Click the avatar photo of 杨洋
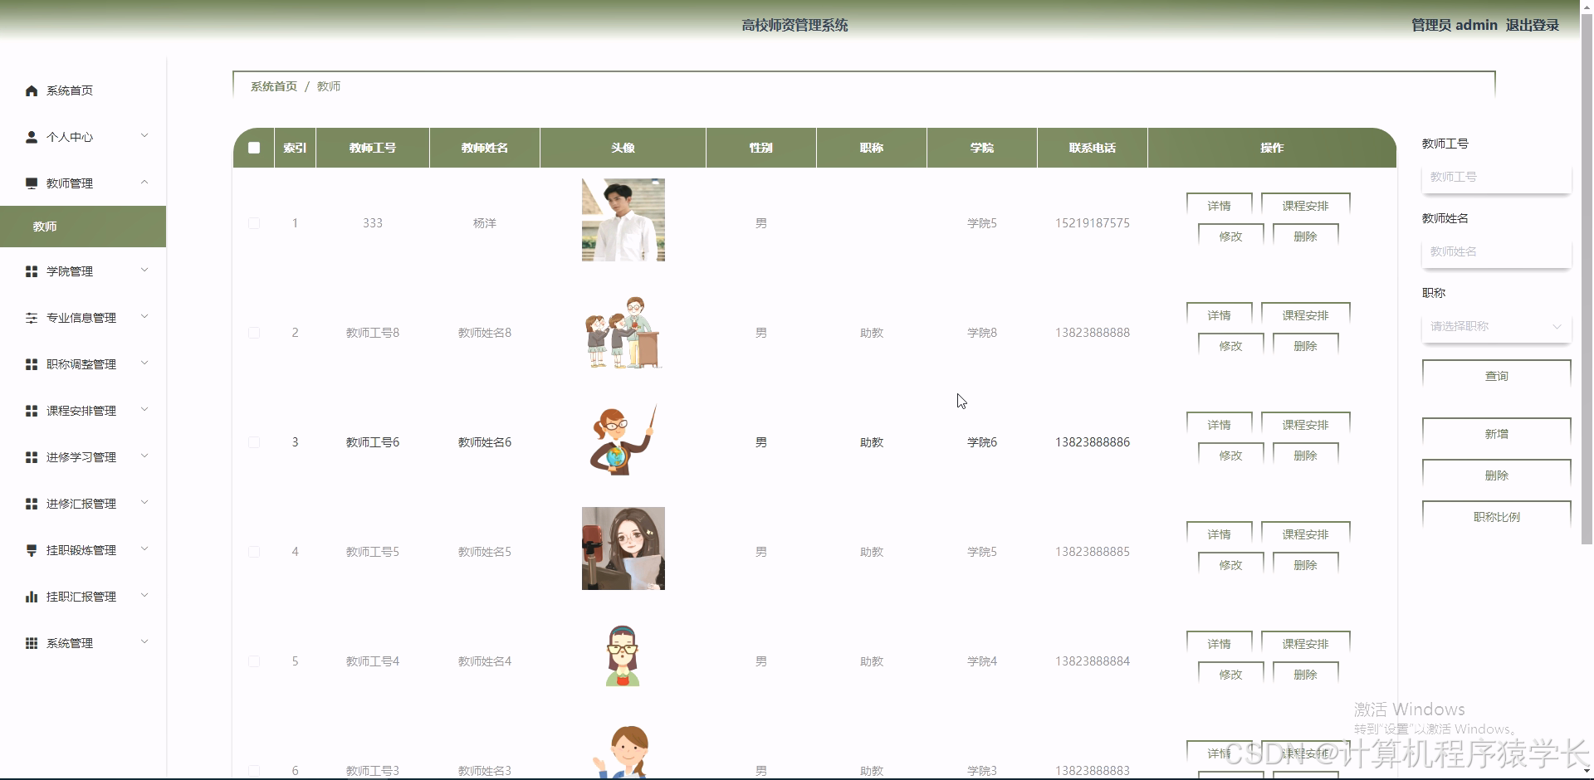This screenshot has height=780, width=1594. [623, 220]
